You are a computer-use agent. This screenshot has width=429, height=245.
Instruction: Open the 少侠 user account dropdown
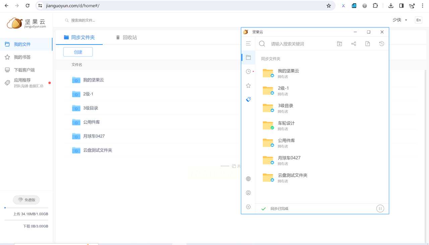click(x=400, y=20)
